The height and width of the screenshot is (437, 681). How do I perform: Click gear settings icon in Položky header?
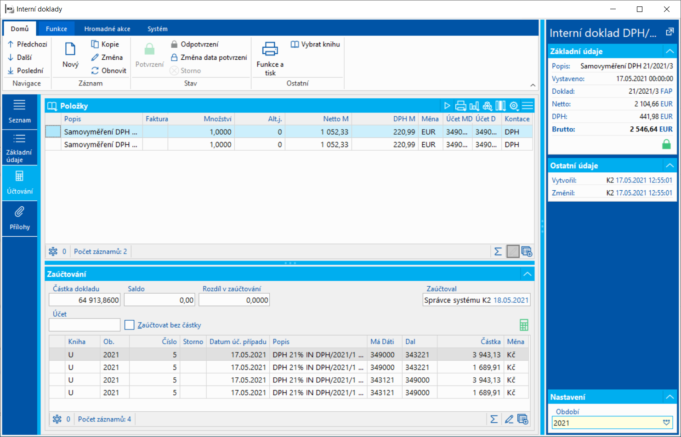tap(514, 106)
